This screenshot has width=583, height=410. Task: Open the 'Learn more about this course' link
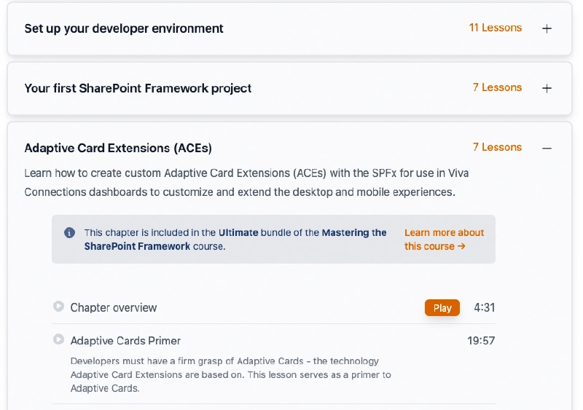444,240
